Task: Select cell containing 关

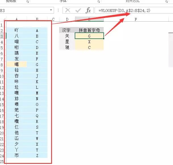Action: [67, 36]
